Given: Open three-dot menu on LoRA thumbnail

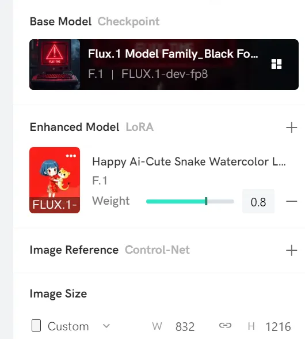Looking at the screenshot, I should (x=71, y=156).
